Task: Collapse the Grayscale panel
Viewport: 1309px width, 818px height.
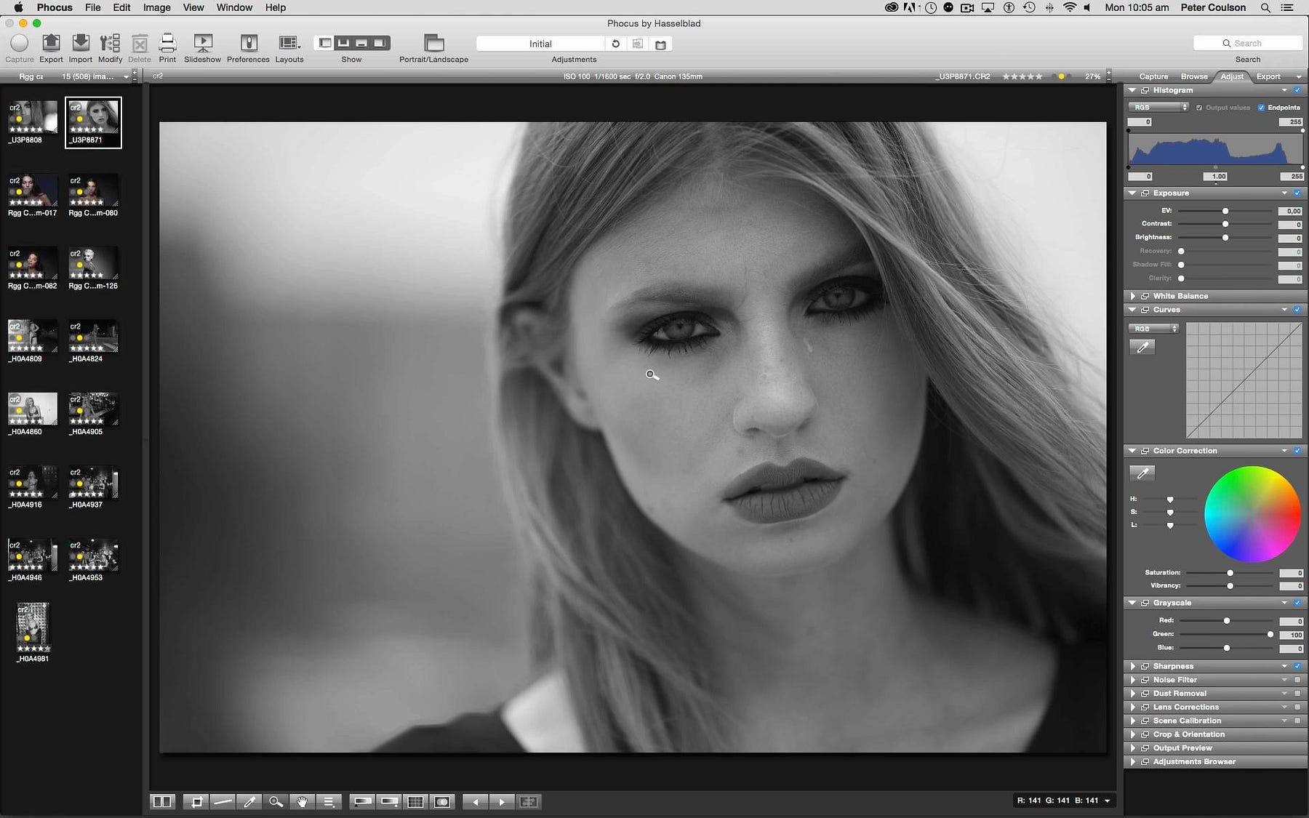Action: tap(1132, 603)
